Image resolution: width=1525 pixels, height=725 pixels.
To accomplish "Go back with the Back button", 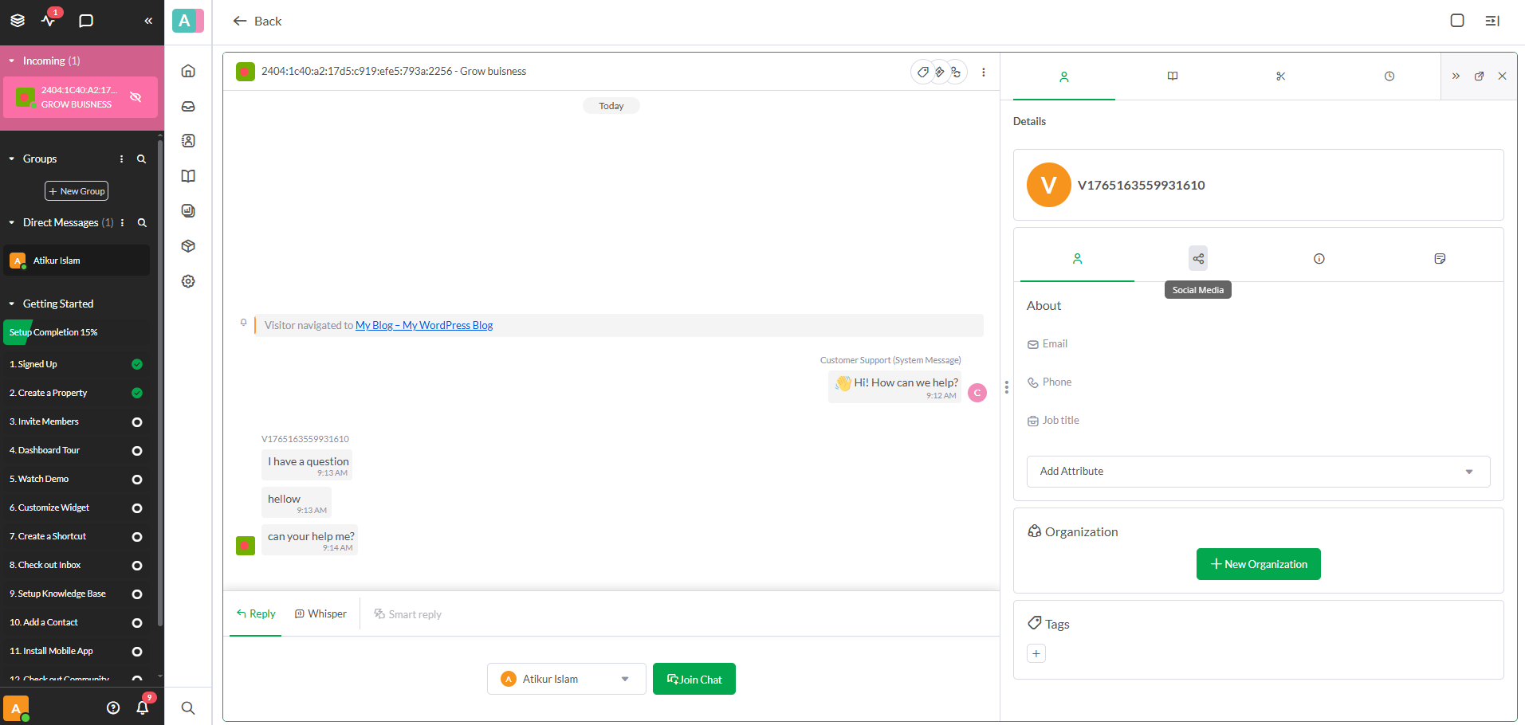I will (257, 21).
